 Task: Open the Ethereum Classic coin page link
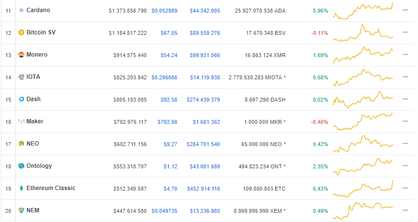[51, 188]
